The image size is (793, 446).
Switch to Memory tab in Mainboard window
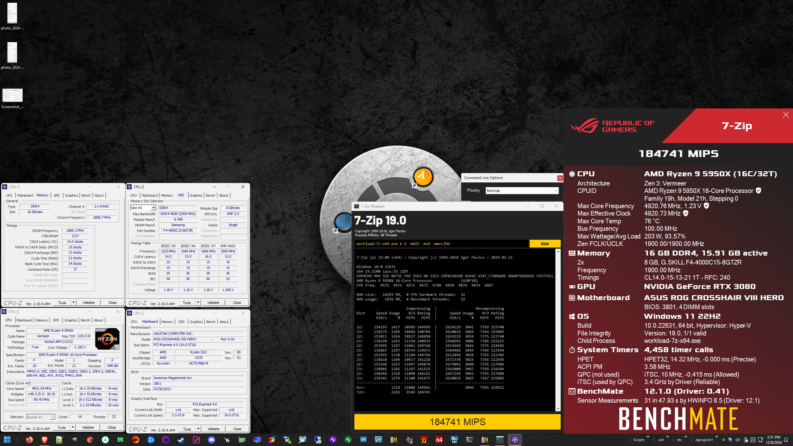click(x=167, y=322)
